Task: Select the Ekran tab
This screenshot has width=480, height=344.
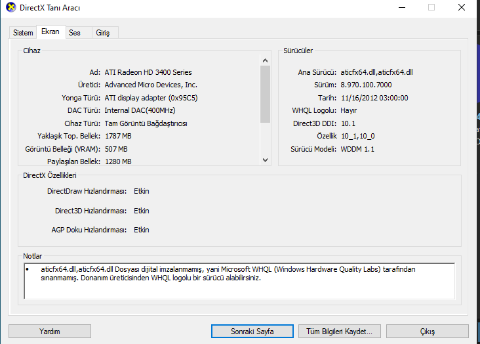Action: pos(50,32)
